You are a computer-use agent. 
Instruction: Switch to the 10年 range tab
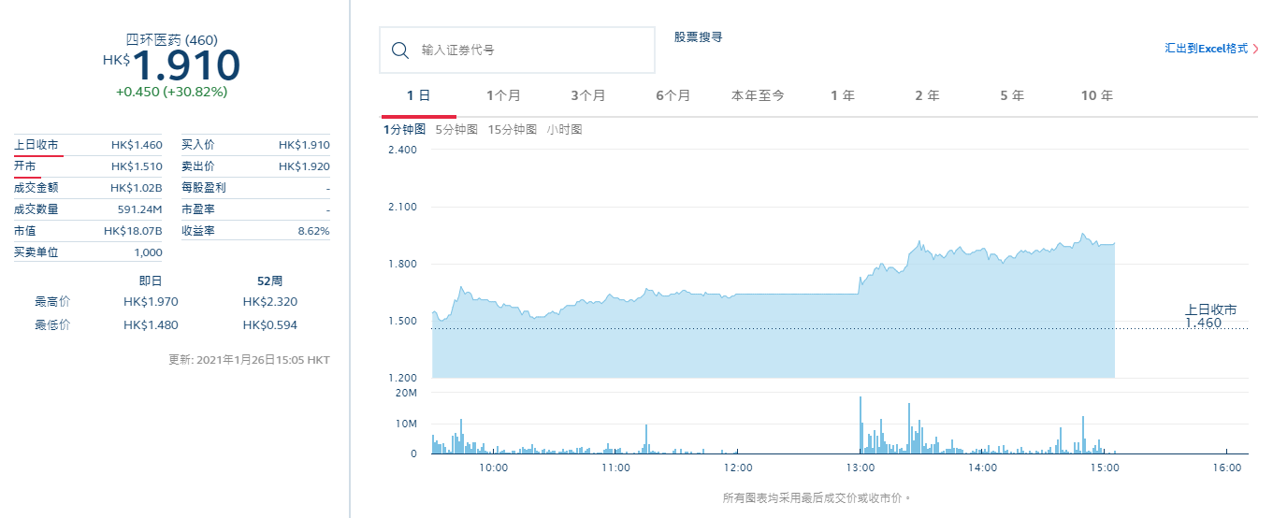click(x=1096, y=96)
